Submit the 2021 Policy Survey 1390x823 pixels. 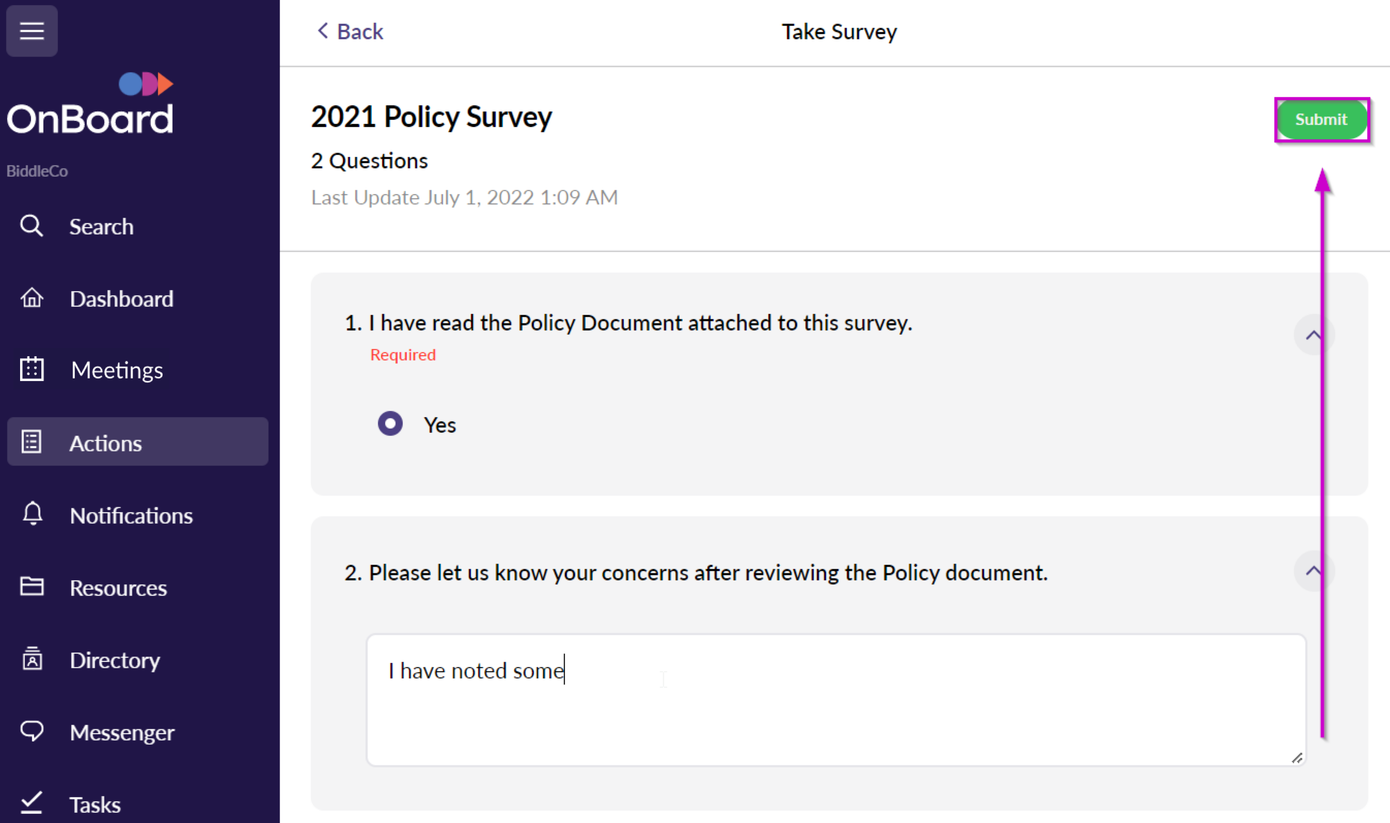pos(1321,119)
